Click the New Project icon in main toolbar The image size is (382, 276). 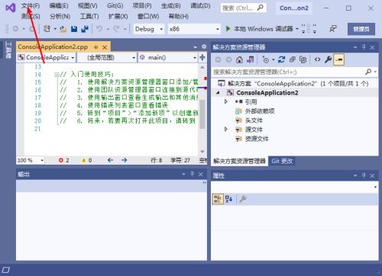tap(47, 29)
